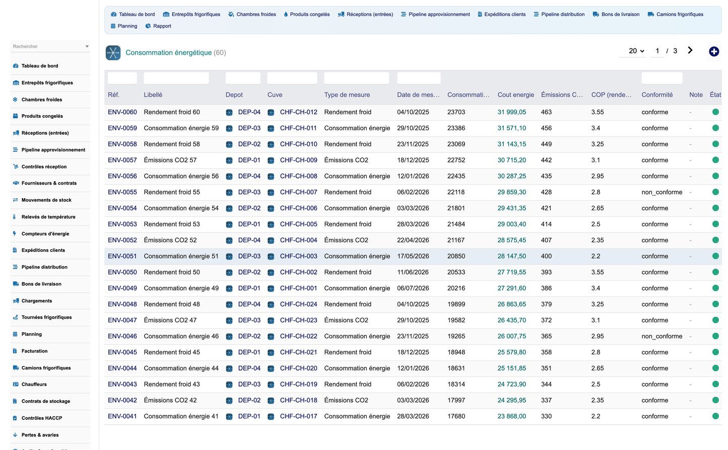Click the Type de mesure filter field

pos(357,78)
